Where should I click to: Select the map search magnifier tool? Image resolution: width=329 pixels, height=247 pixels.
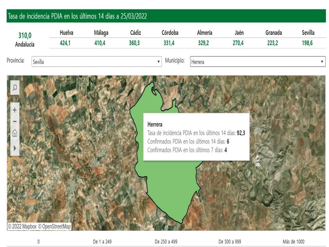[x=14, y=88]
